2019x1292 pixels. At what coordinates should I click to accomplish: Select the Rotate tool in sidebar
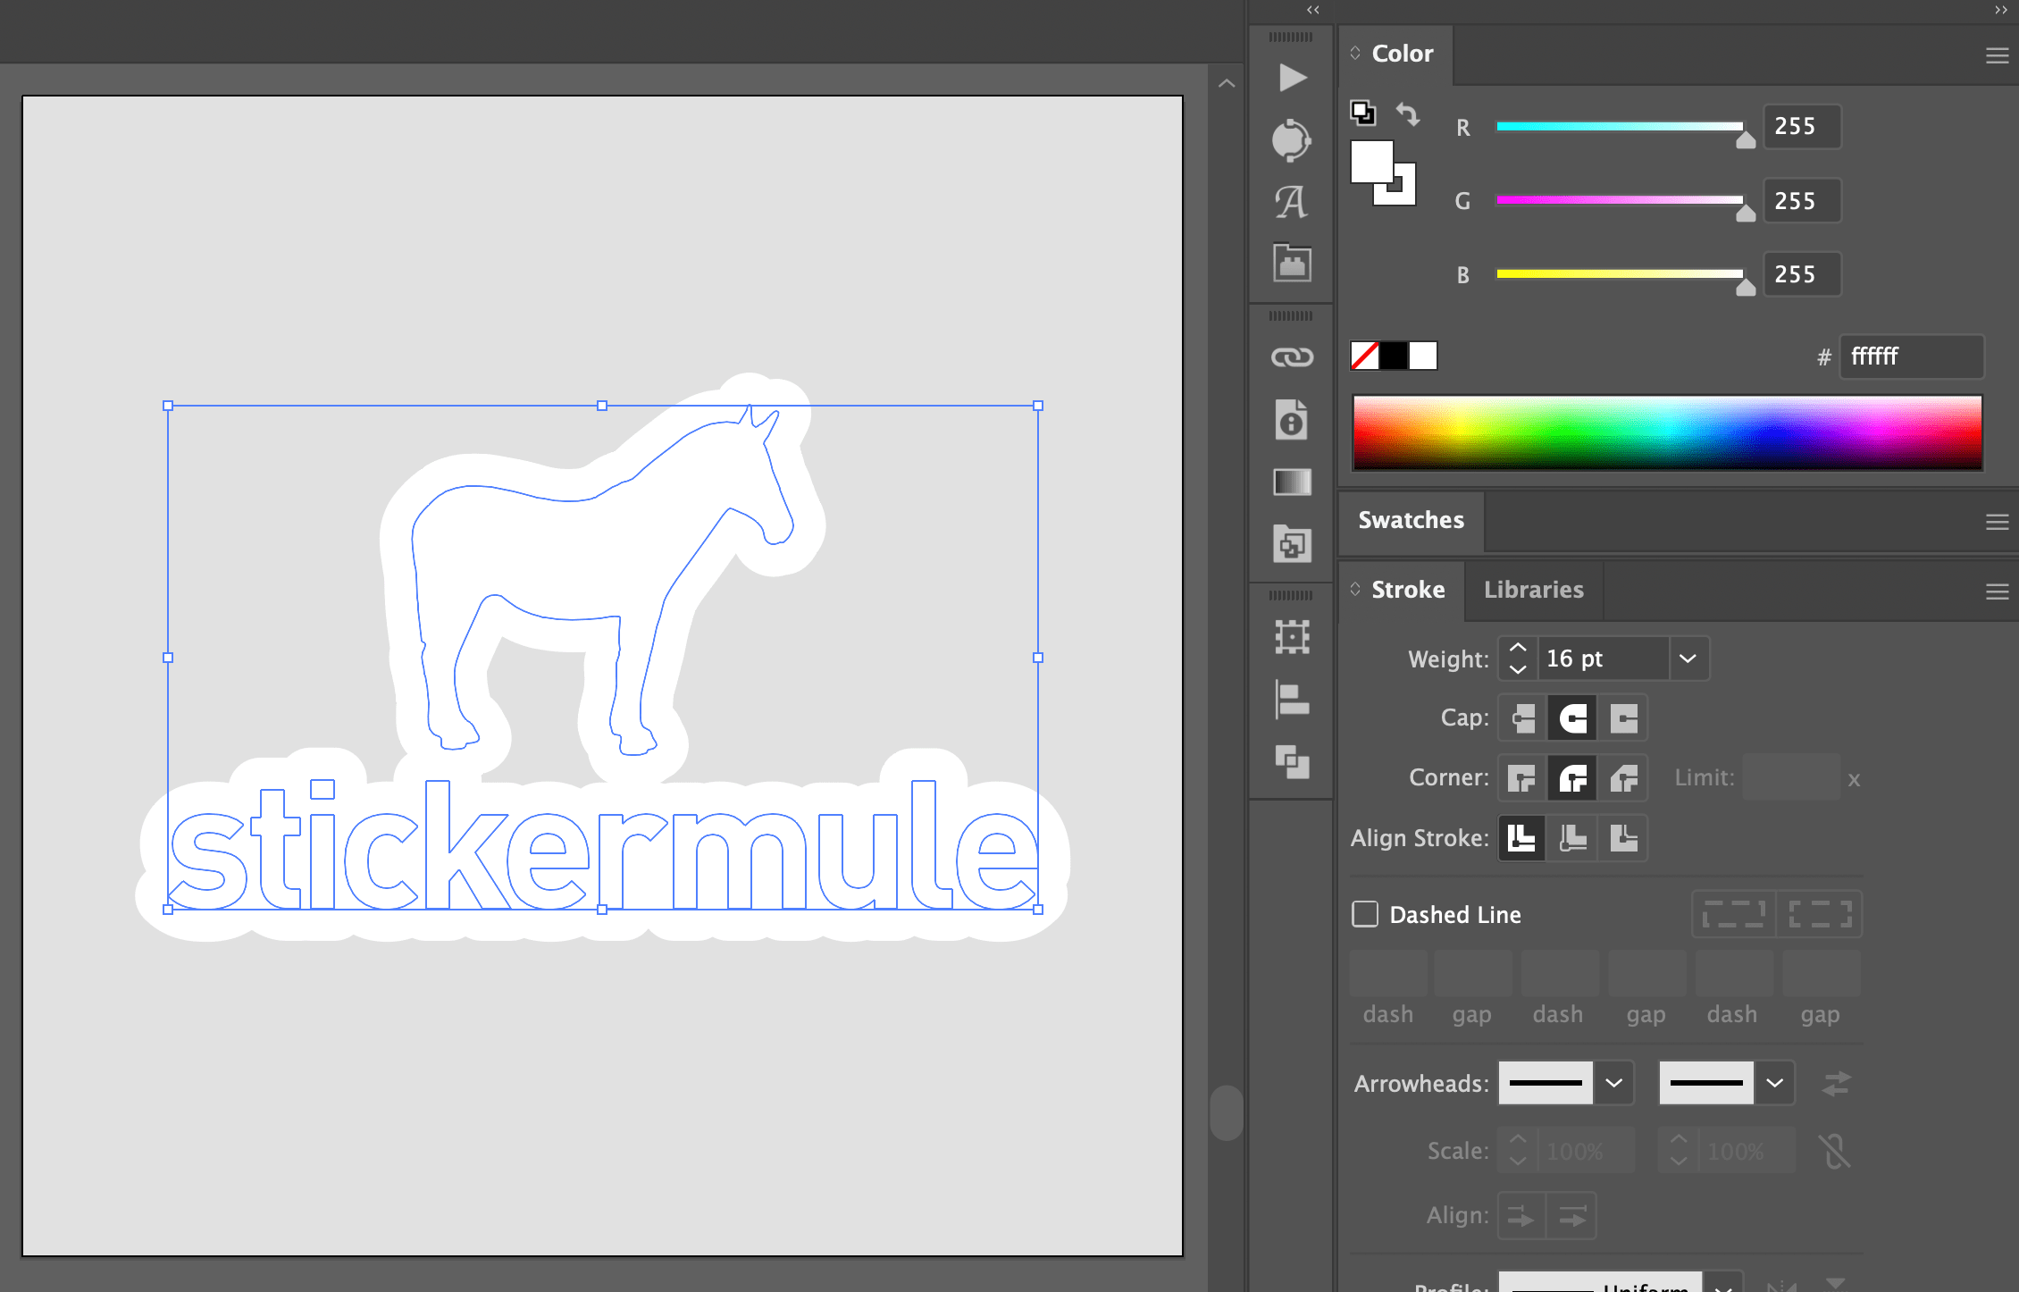click(x=1291, y=138)
